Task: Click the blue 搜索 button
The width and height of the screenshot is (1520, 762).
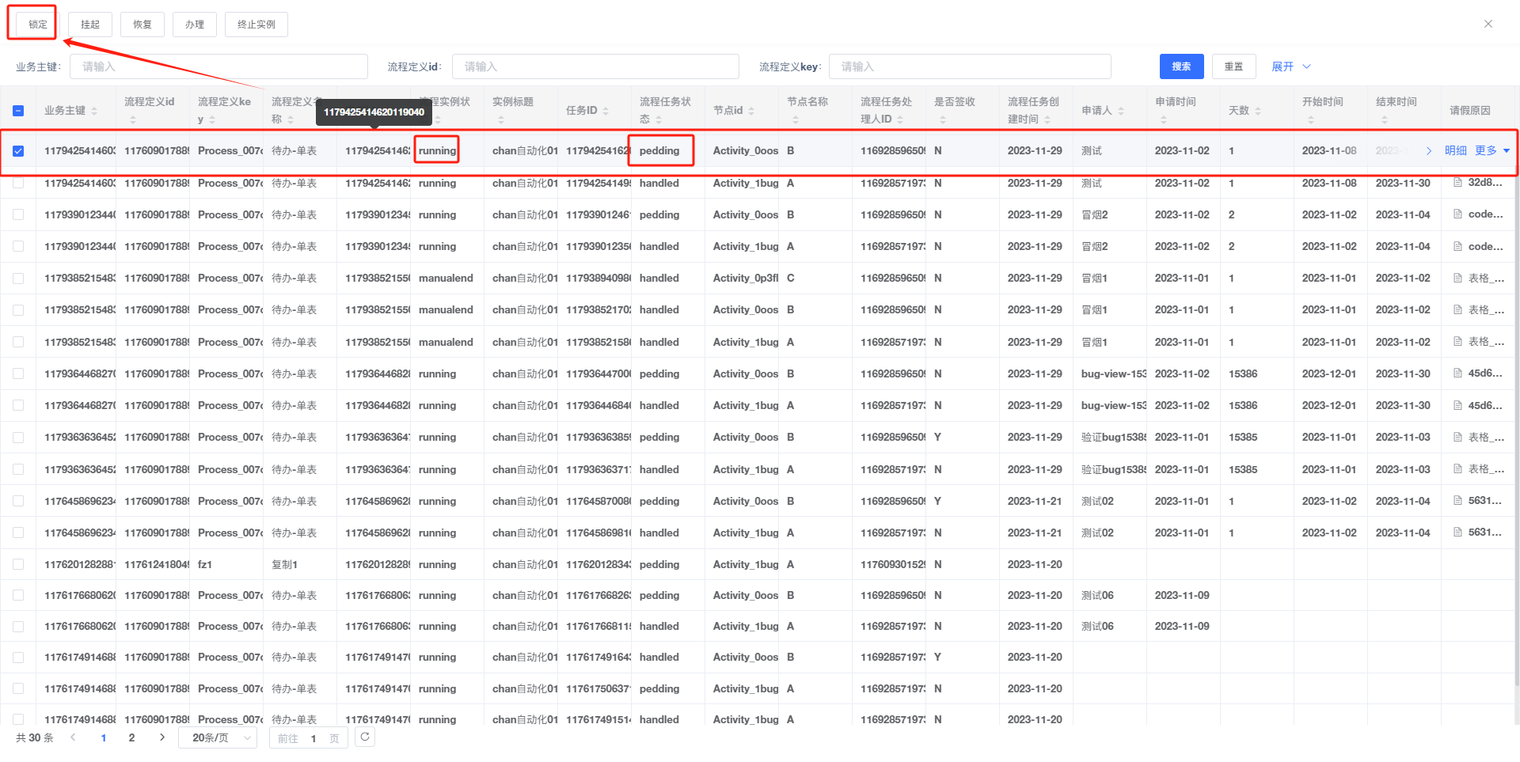Action: point(1181,66)
